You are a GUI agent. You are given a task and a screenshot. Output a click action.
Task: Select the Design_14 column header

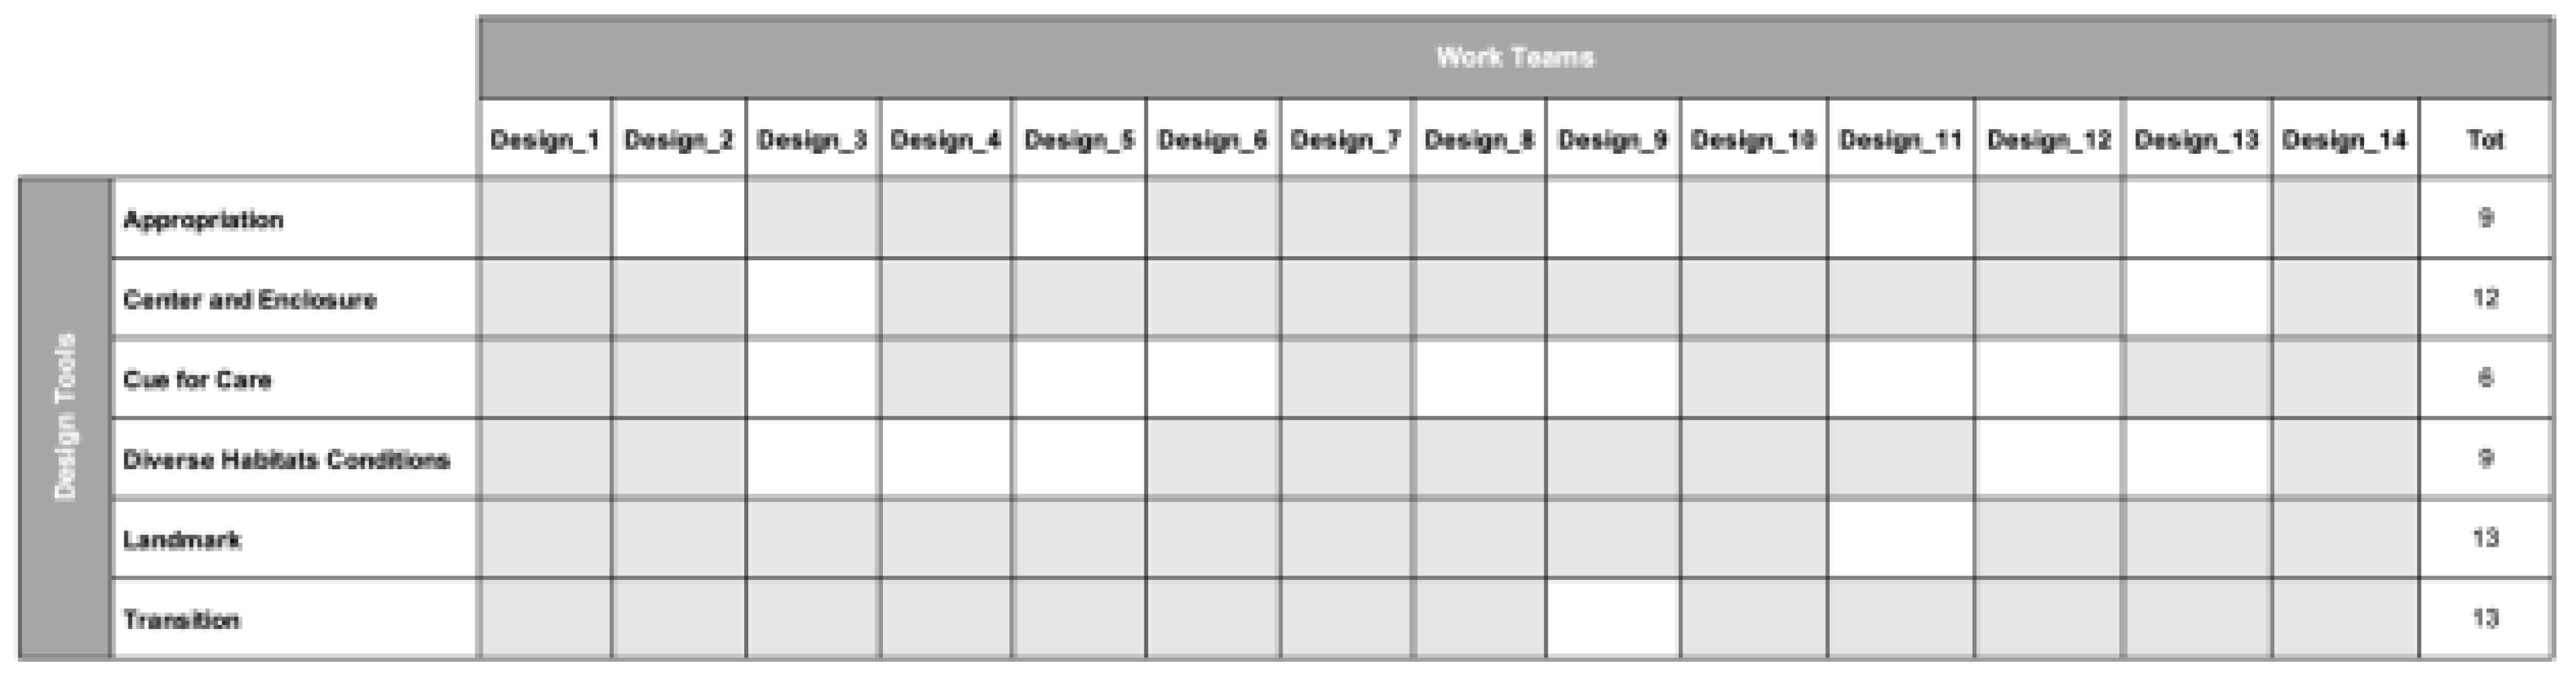coord(2344,140)
